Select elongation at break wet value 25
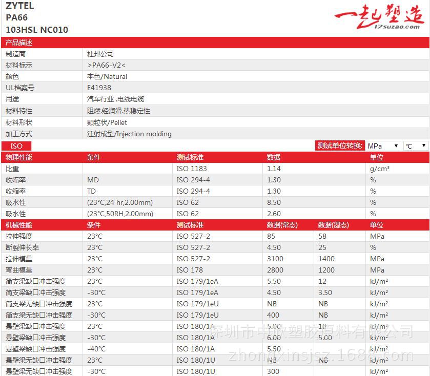This screenshot has height=376, width=430. tap(322, 247)
